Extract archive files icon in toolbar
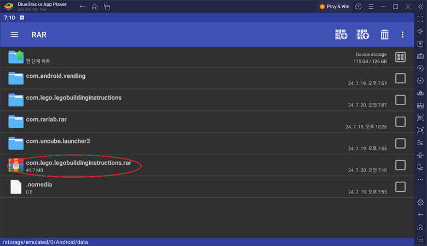Screen dimensions: 427x246 363,35
